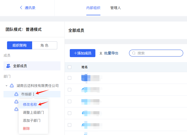The height and width of the screenshot is (135, 187).
Task: Click the 湖南云迈科技有限责任公司 organization icon
Action: (12, 86)
